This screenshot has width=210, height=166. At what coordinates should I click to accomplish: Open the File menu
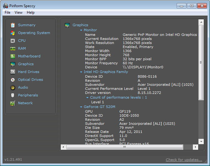tap(7, 12)
